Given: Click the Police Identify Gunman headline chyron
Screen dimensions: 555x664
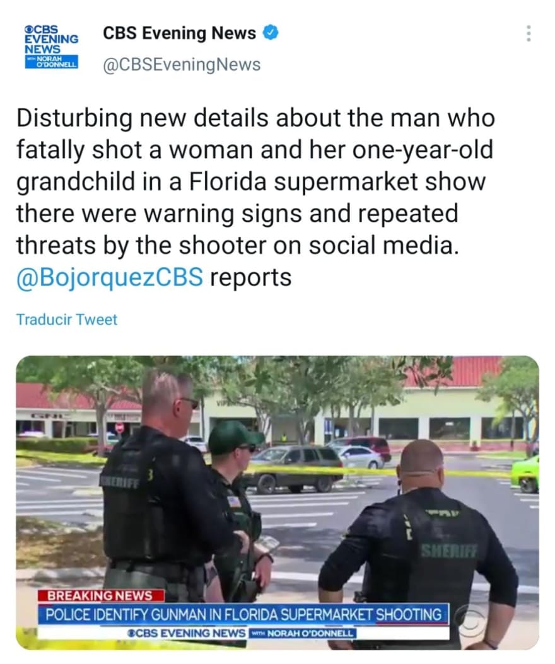Looking at the screenshot, I should [x=243, y=614].
